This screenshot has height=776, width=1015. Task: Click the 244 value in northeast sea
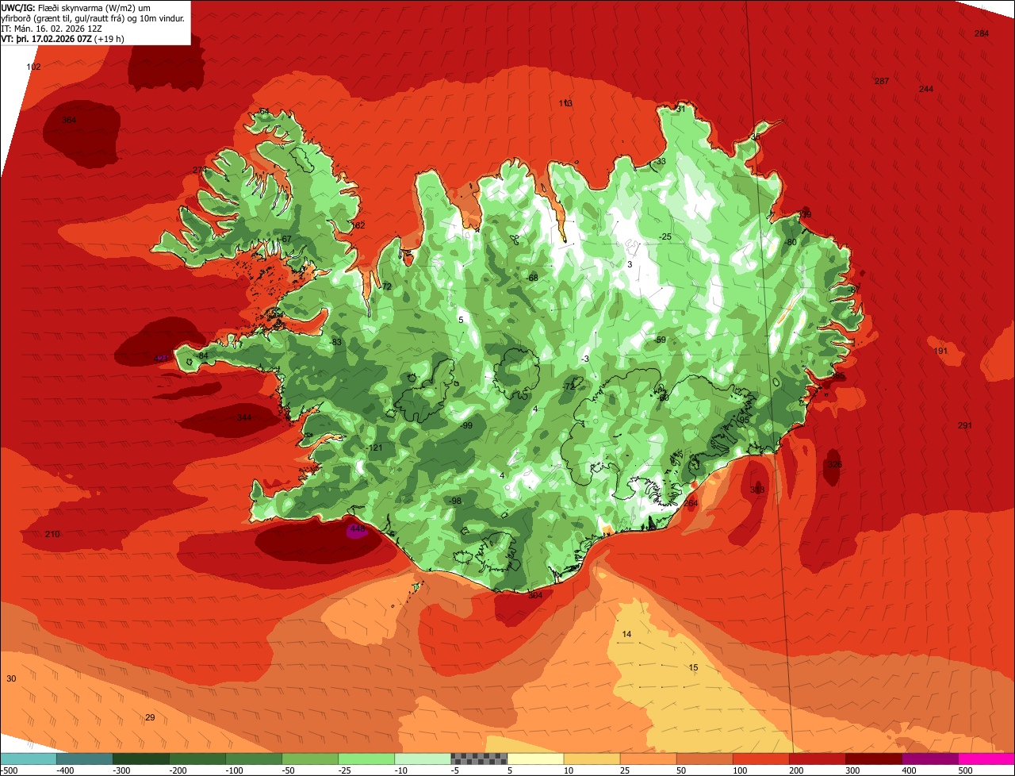tap(926, 89)
